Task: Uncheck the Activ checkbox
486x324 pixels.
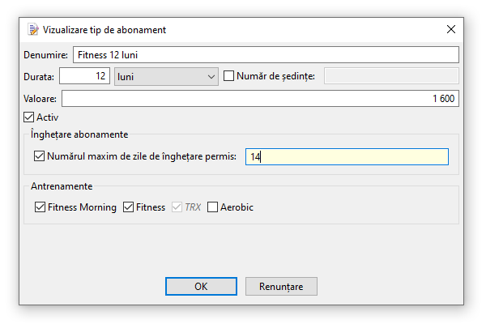Action: 30,117
